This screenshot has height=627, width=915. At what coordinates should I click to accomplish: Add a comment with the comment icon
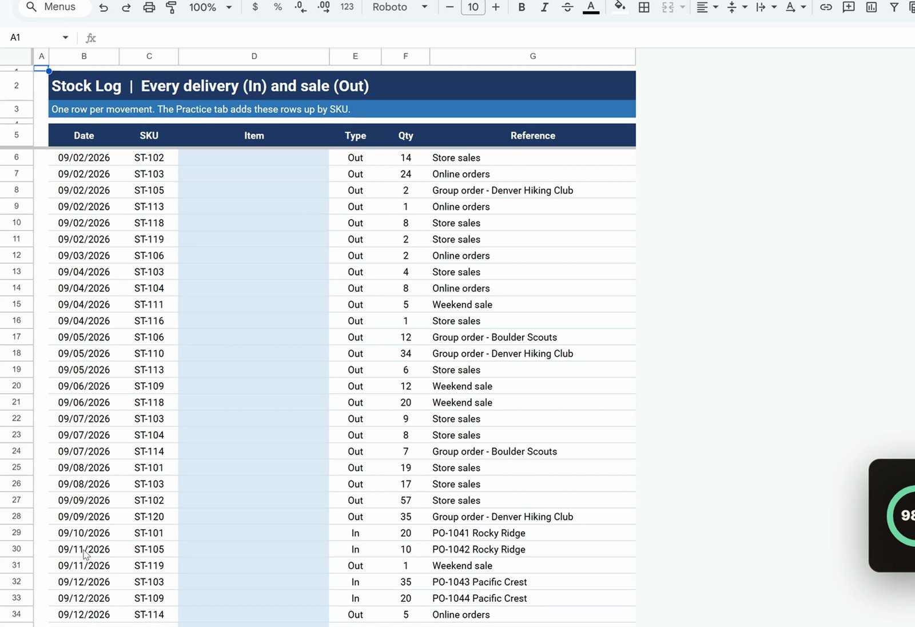tap(849, 7)
